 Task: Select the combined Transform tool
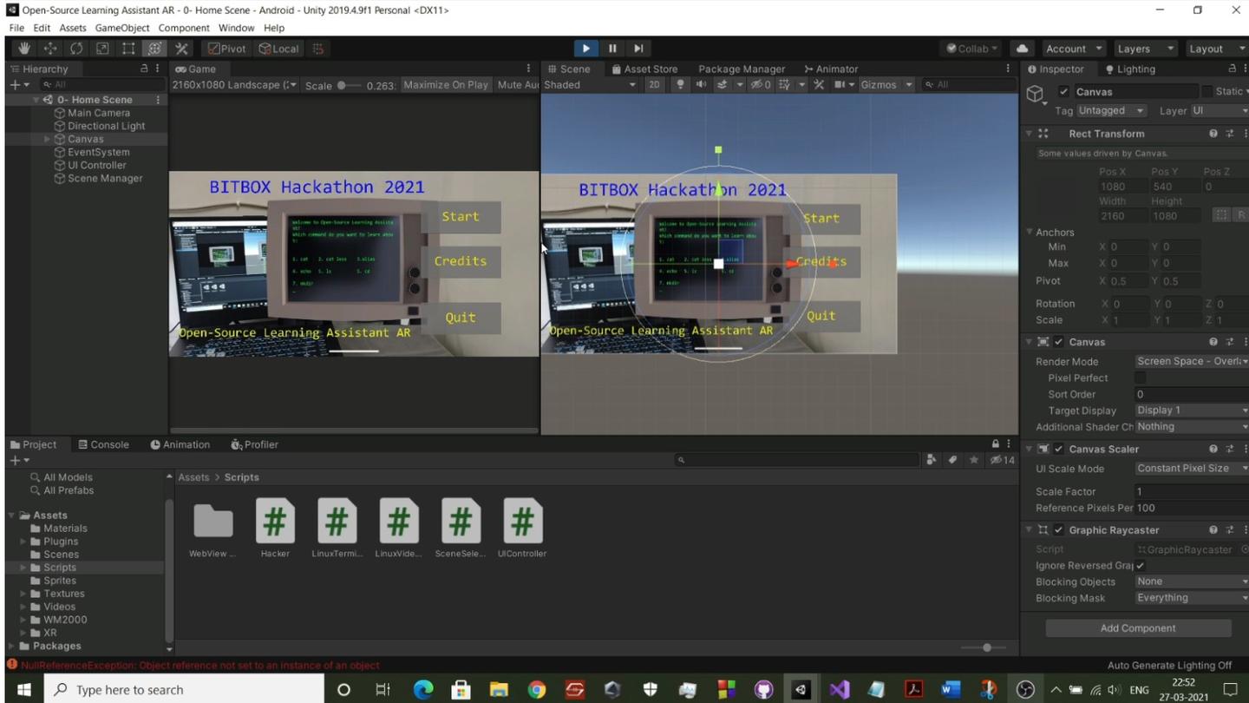point(154,49)
